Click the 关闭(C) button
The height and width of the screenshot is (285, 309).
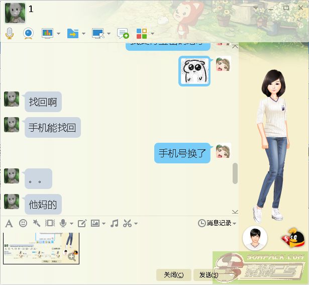(x=174, y=275)
